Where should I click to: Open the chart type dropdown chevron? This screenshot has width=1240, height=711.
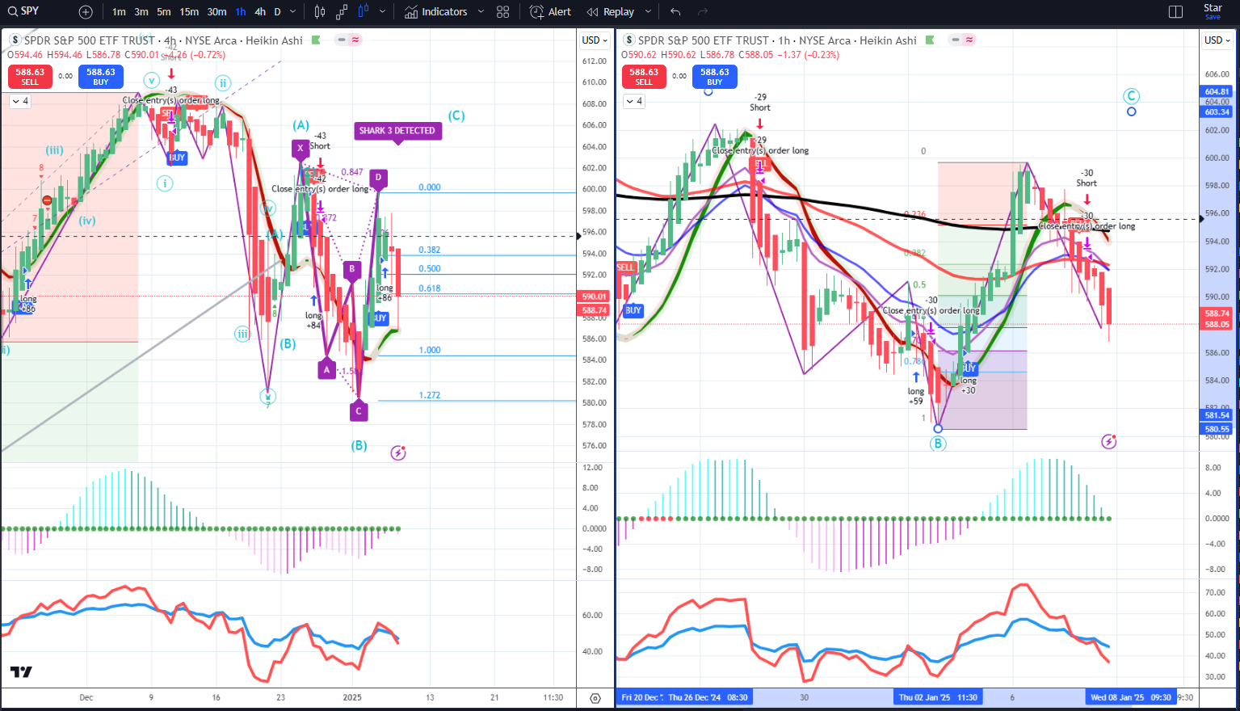383,12
